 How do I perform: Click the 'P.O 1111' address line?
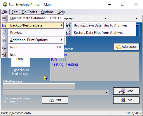click(59, 60)
